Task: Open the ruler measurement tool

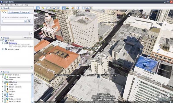Action: [x=78, y=8]
